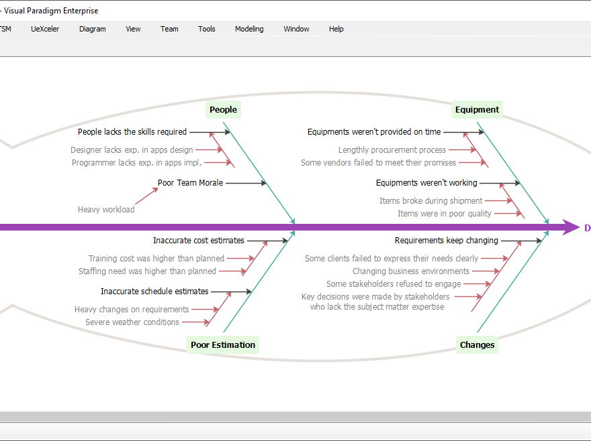Open the Window menu
591x441 pixels.
296,29
